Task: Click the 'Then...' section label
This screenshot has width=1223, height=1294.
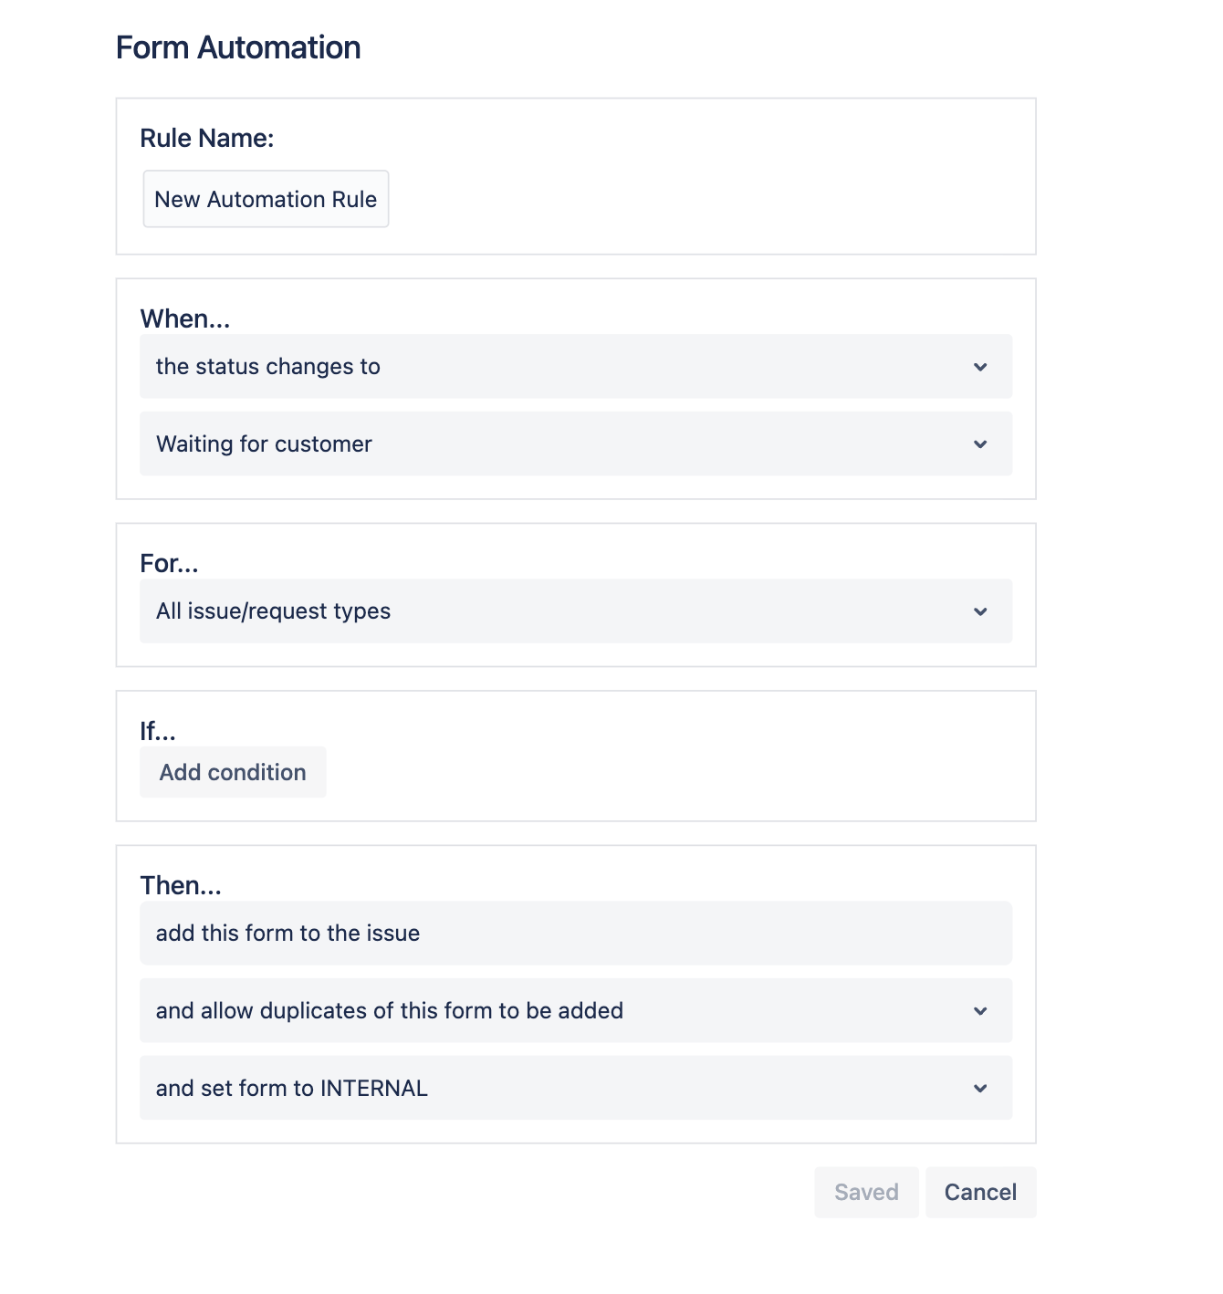Action: tap(181, 883)
